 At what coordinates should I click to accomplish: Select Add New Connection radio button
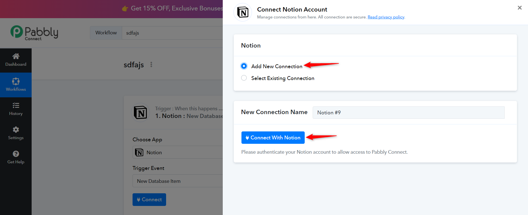pos(244,66)
